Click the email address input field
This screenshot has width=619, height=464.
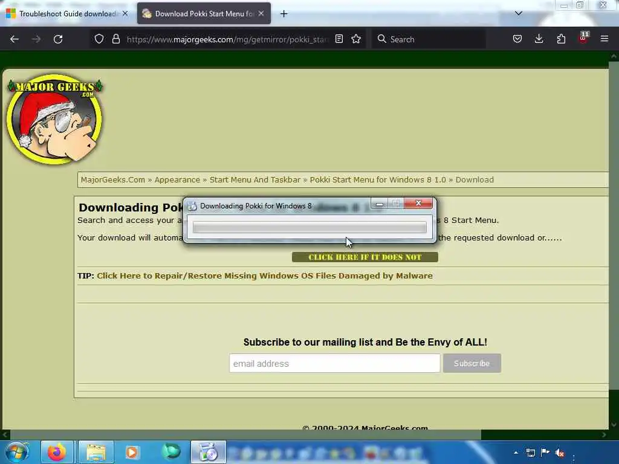(x=335, y=363)
